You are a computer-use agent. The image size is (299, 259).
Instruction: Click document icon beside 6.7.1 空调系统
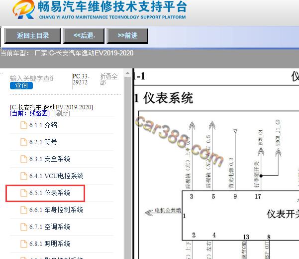[x=24, y=227]
